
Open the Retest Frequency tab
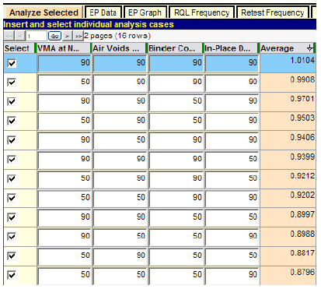pos(272,12)
